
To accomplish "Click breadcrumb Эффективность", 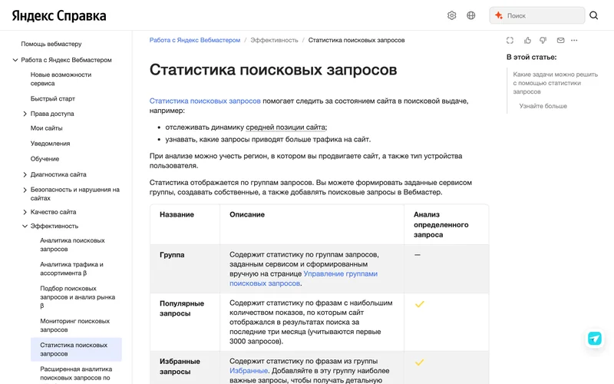I will [274, 40].
